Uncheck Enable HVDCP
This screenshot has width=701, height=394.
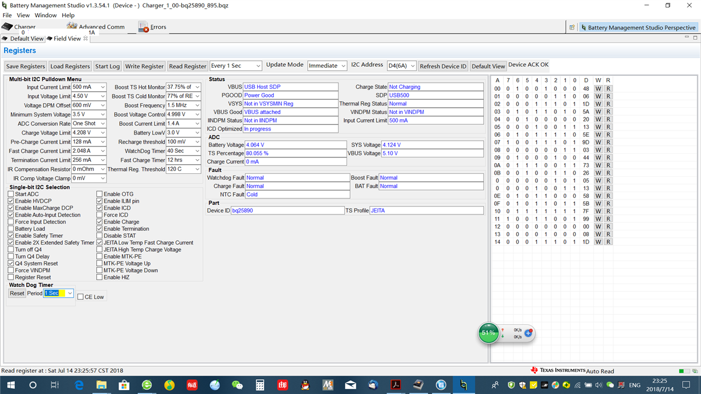click(x=11, y=201)
